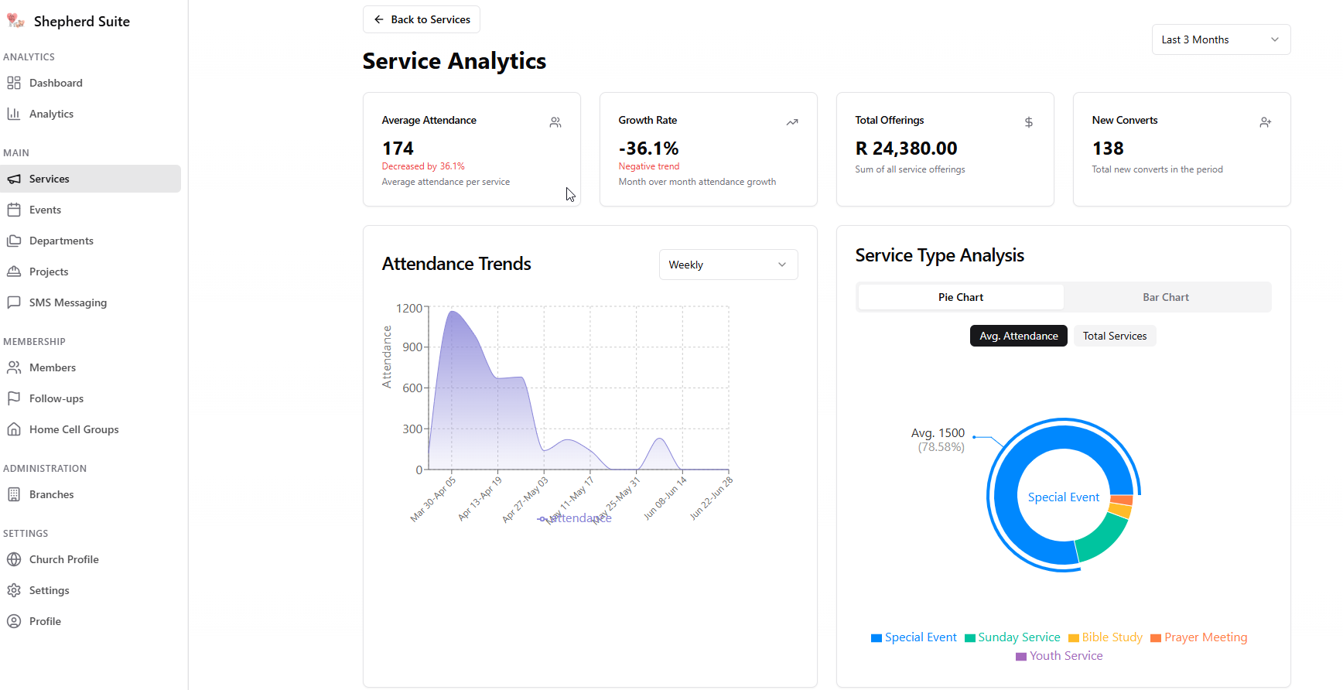This screenshot has width=1343, height=690.
Task: Open the Last 3 Months period dropdown
Action: [1220, 39]
